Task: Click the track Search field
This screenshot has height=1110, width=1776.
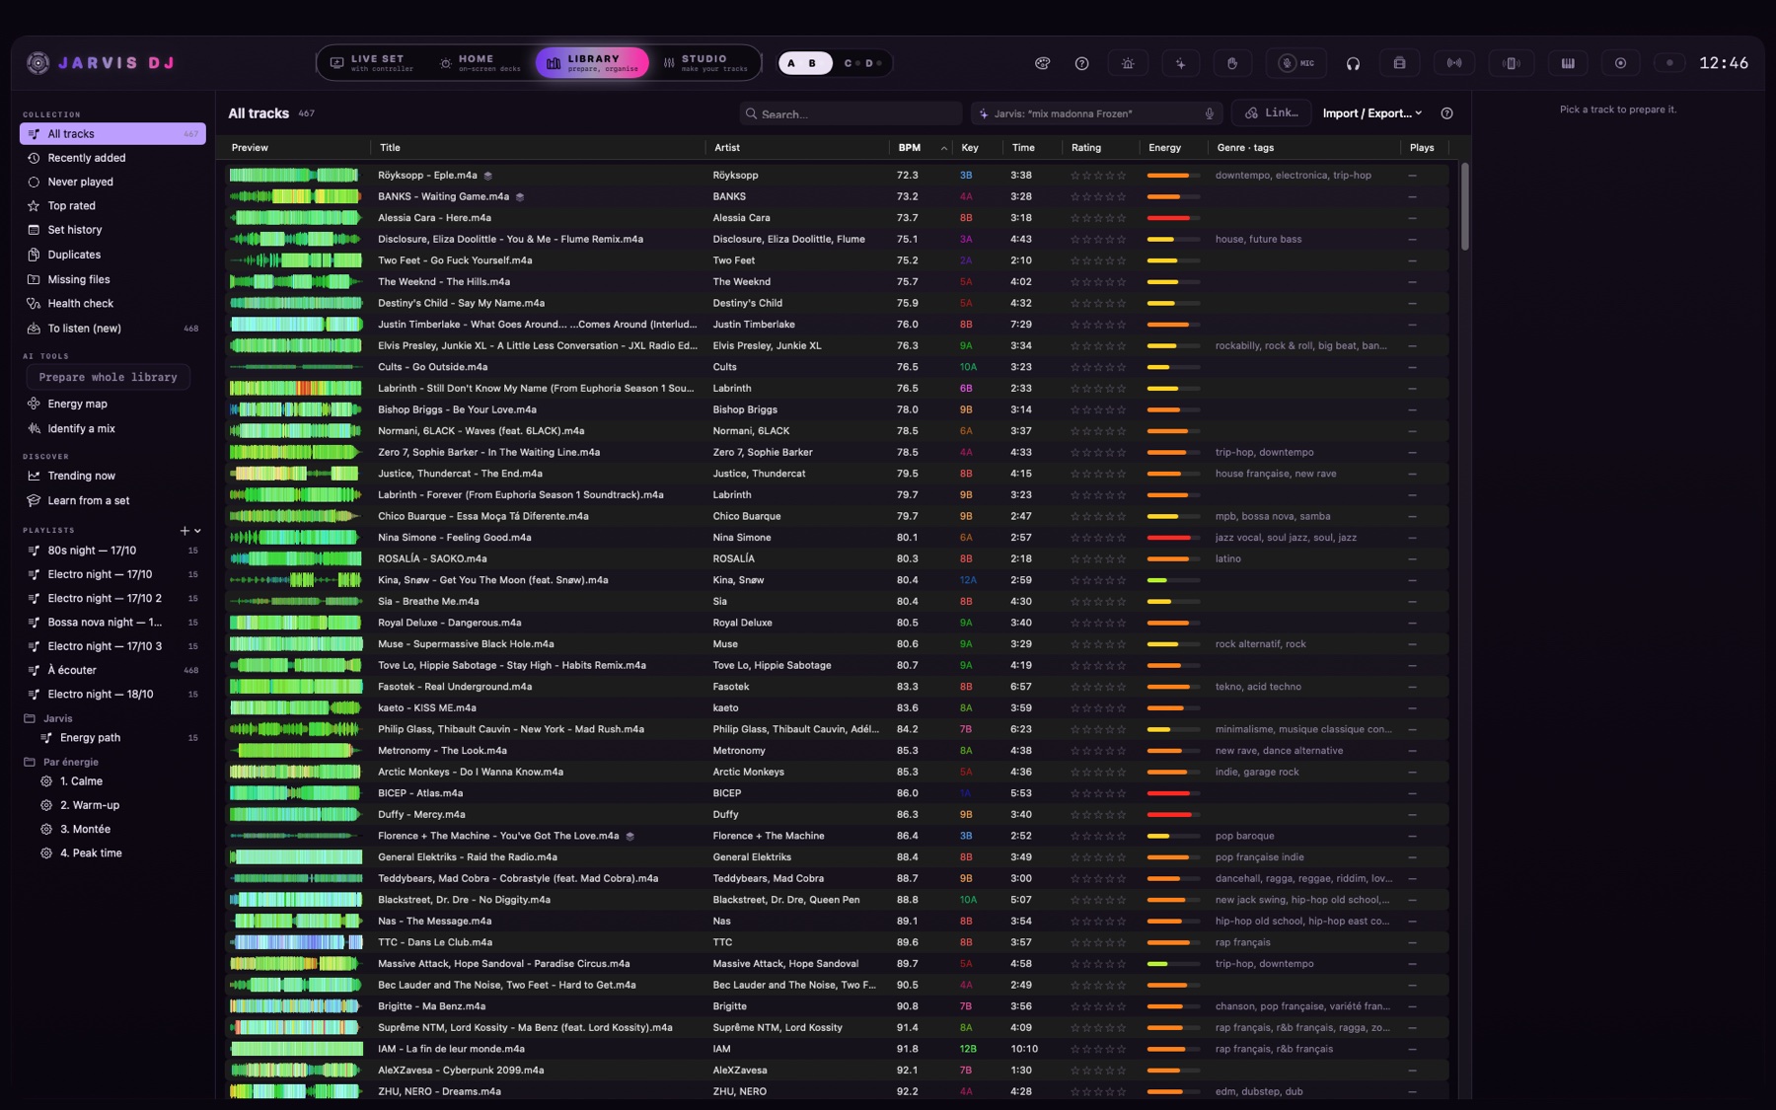Action: [851, 113]
